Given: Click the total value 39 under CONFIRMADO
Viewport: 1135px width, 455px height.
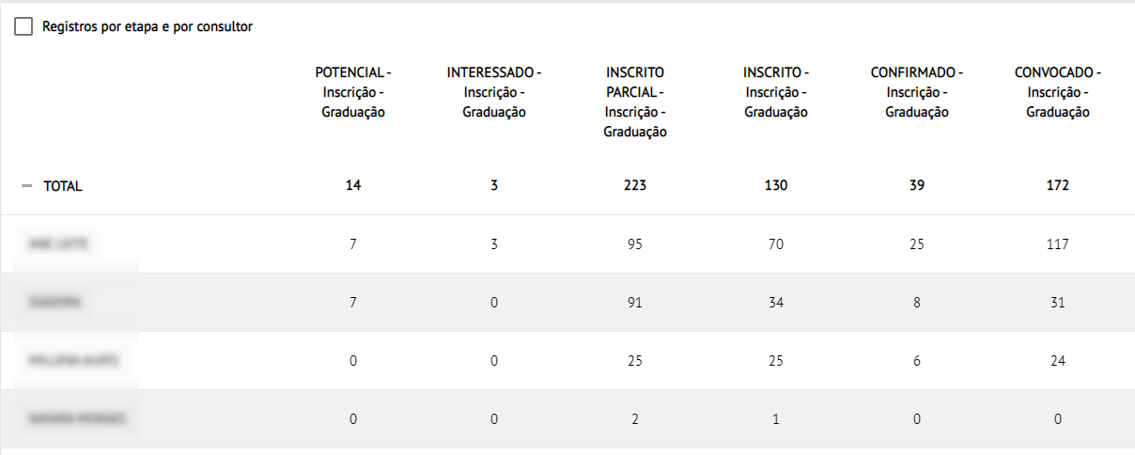Looking at the screenshot, I should [x=917, y=186].
